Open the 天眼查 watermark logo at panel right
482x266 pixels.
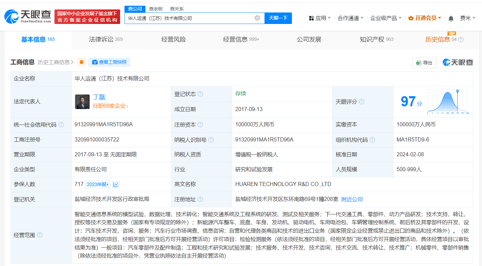click(x=458, y=62)
